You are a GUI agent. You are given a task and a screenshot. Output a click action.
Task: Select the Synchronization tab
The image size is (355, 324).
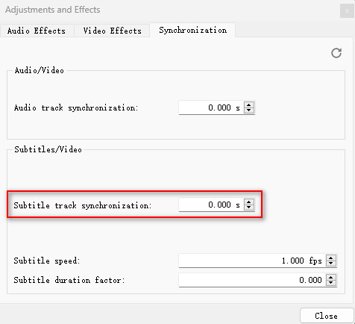point(192,30)
